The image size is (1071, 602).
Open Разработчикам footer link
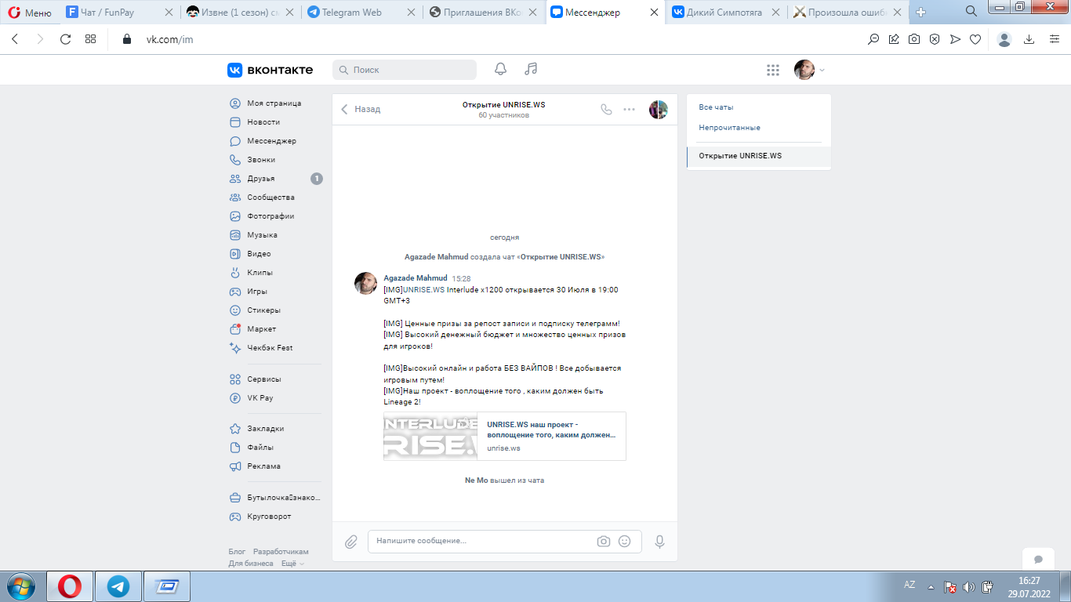[281, 552]
